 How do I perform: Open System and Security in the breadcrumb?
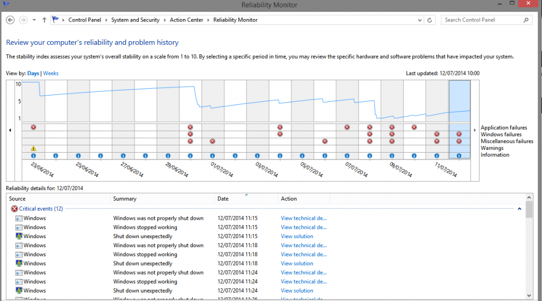click(135, 20)
